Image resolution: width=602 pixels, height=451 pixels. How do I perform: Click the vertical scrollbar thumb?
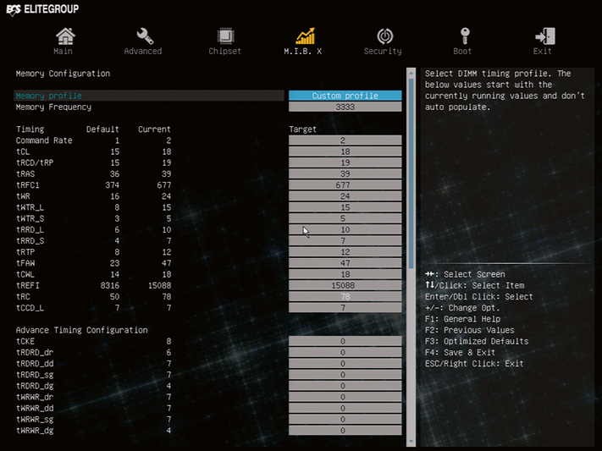coord(411,173)
